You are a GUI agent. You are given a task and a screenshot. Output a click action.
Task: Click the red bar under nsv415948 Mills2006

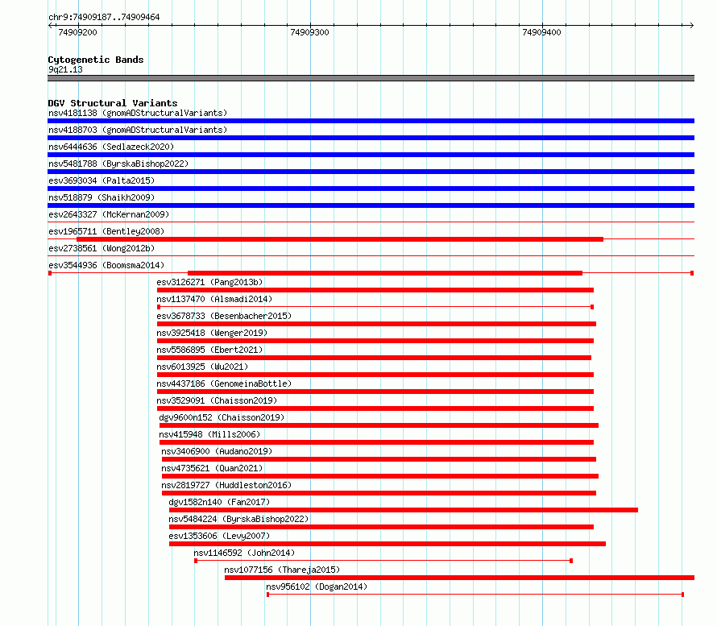[376, 442]
